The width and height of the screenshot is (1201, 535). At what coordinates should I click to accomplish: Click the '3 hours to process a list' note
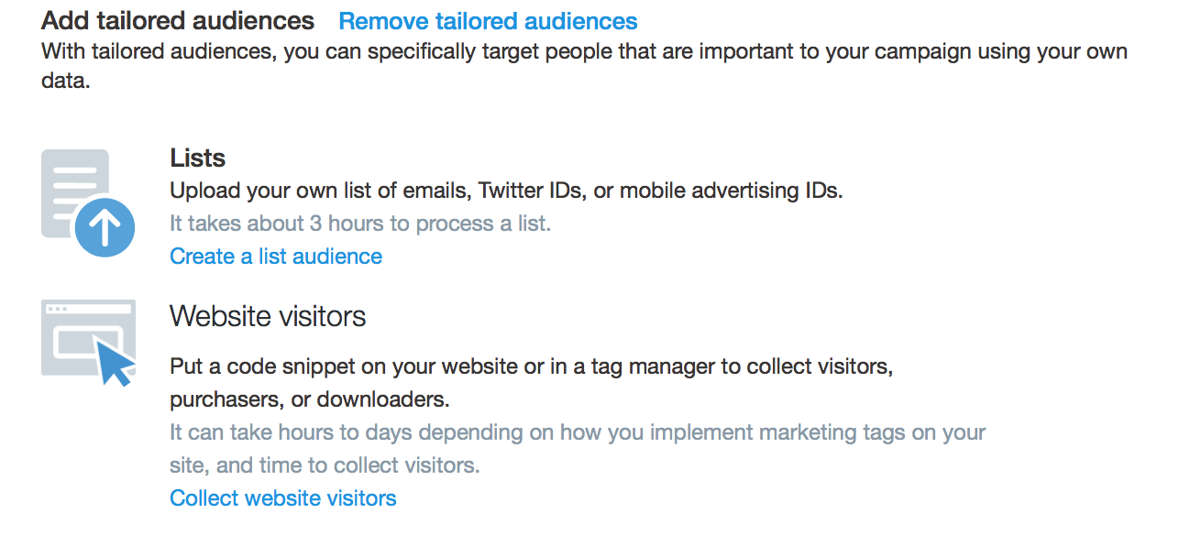point(360,224)
